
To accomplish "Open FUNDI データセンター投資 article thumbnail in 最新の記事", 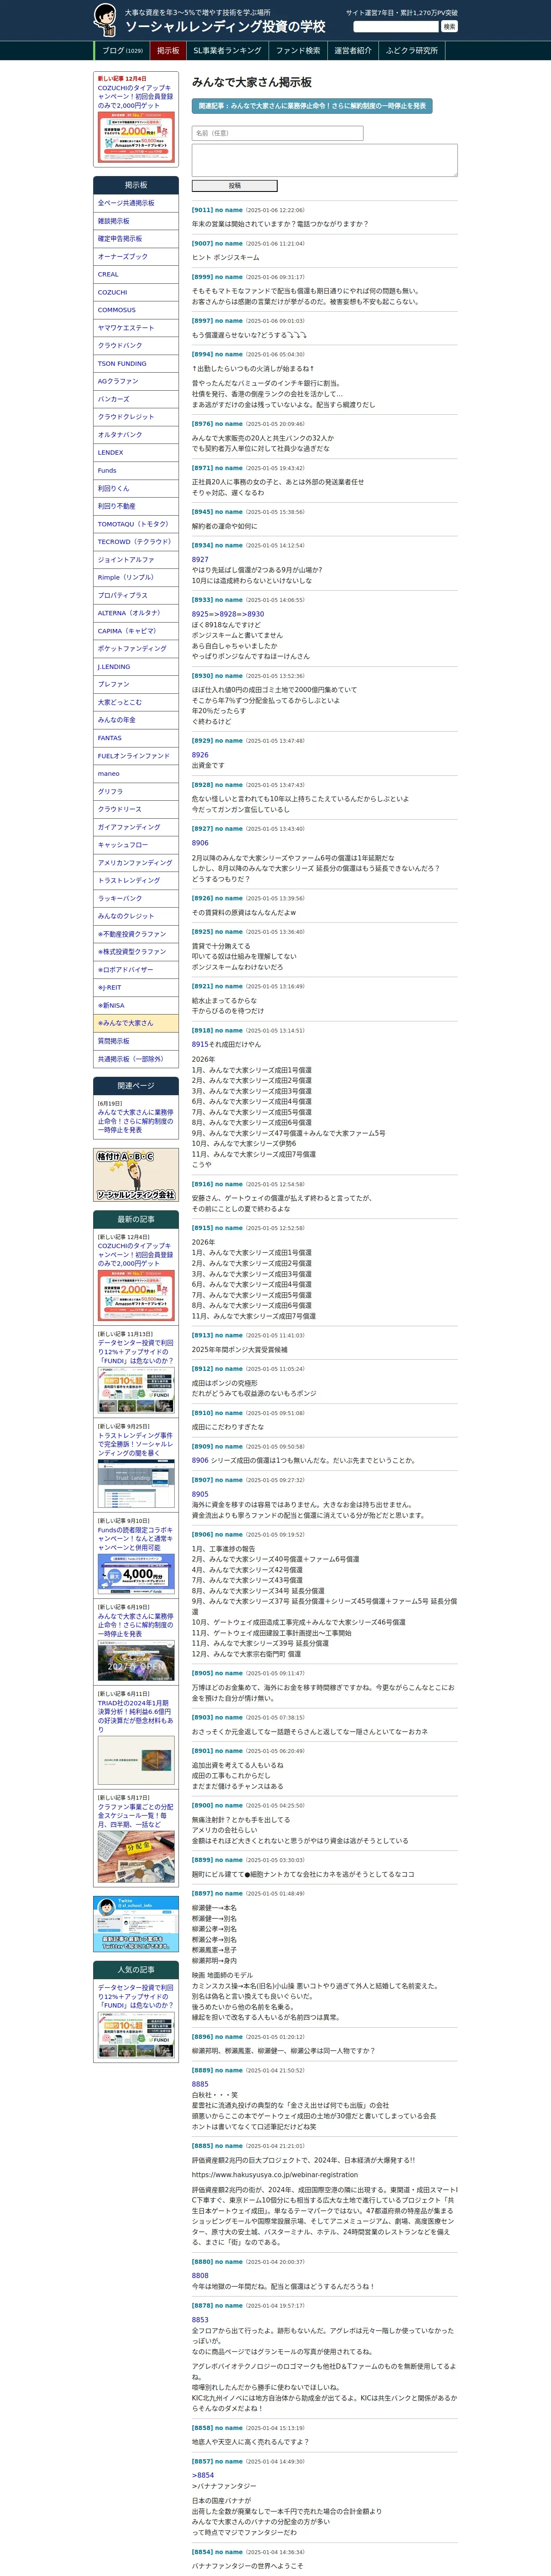I will pyautogui.click(x=136, y=1391).
